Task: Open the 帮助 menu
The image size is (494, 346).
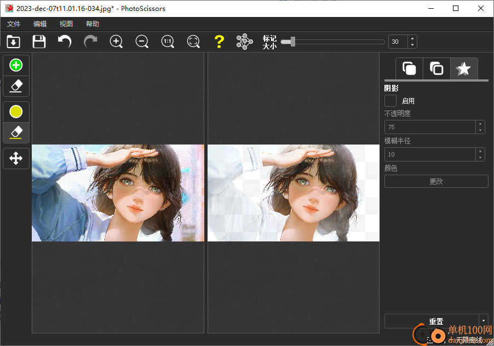Action: tap(93, 24)
